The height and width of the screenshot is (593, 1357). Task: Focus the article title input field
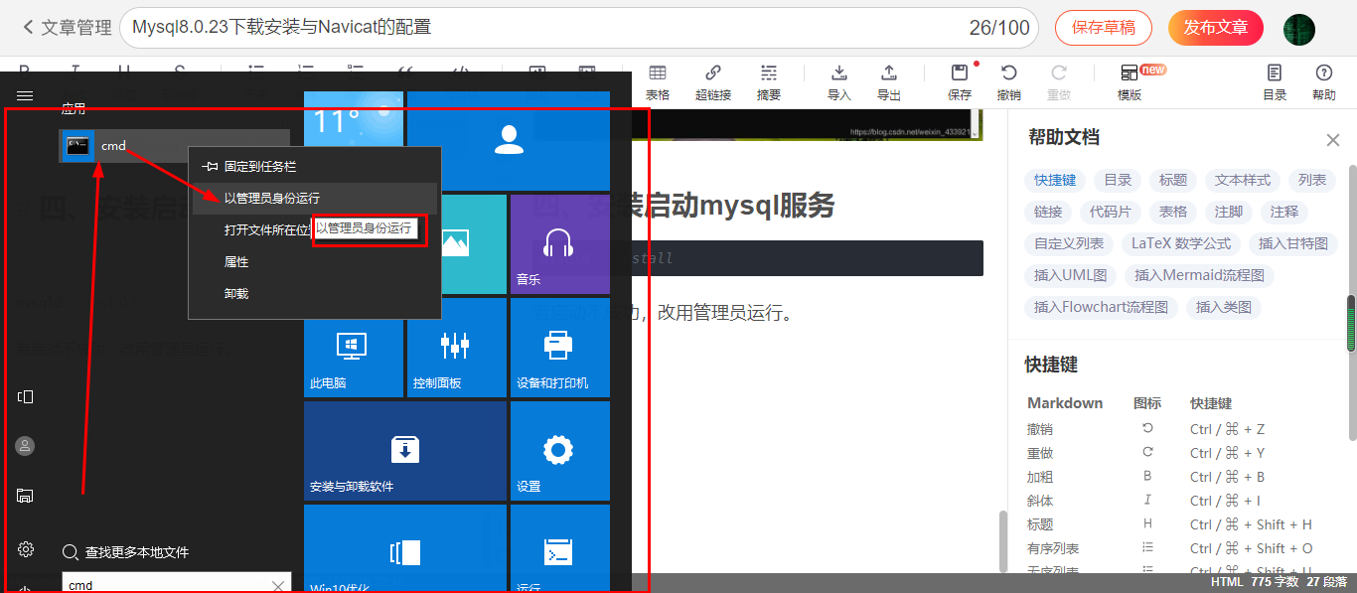[579, 28]
